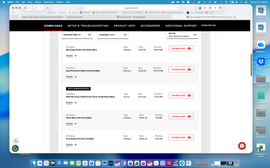This screenshot has width=270, height=168.
Task: Open the Product Info tab
Action: click(x=124, y=26)
